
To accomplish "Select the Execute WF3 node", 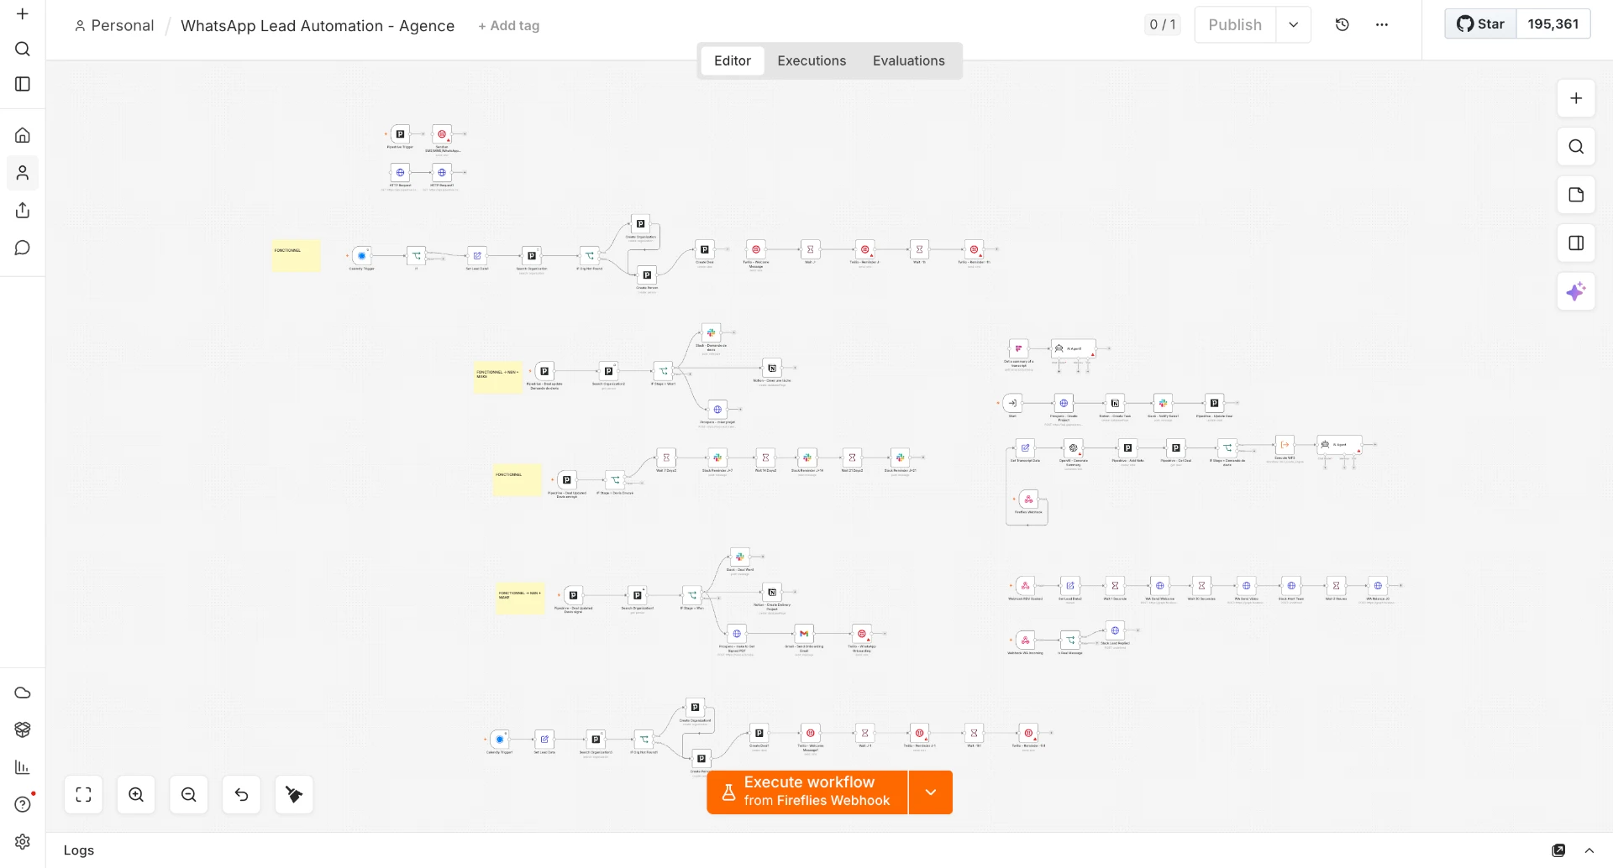I will tap(1285, 445).
